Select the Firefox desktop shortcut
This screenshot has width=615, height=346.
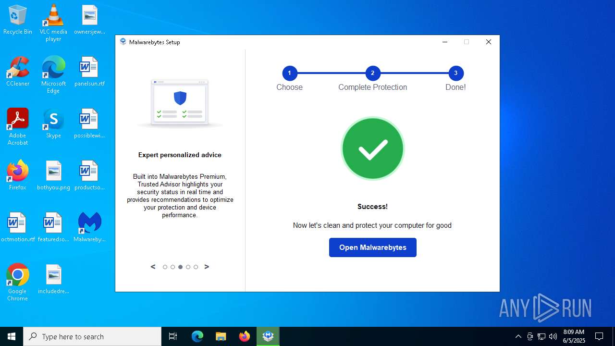pyautogui.click(x=18, y=175)
